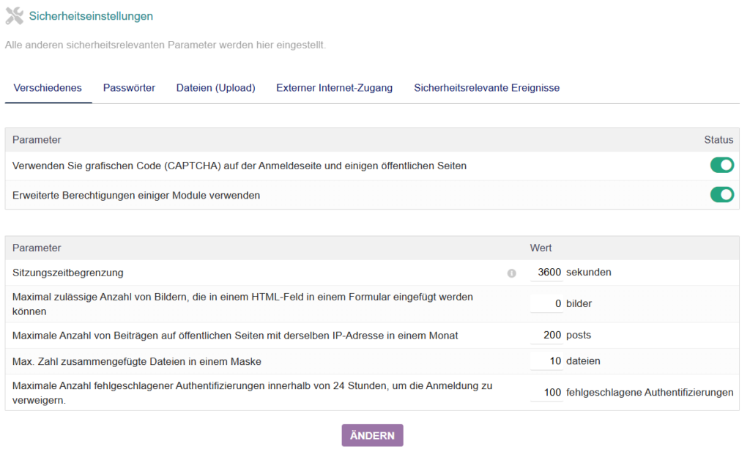Screen dimensions: 750x455
Task: Disable the CAPTCHA toggle on login page
Action: point(721,166)
